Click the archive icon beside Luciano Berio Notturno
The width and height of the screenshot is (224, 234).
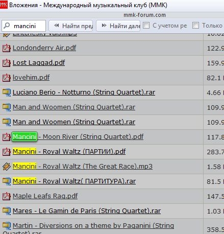coord(7,92)
